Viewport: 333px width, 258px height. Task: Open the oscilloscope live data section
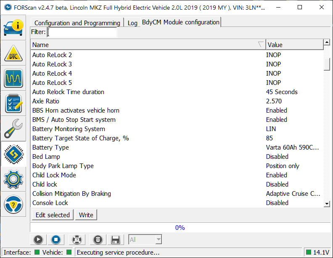13,78
